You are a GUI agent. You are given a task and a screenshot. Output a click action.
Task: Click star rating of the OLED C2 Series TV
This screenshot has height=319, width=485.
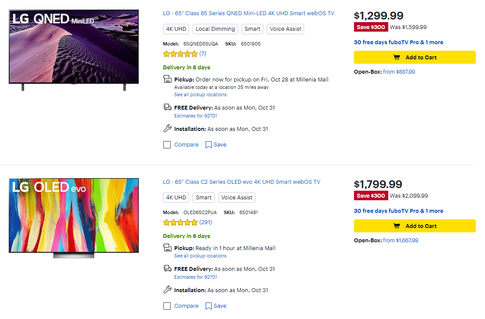[x=180, y=223]
